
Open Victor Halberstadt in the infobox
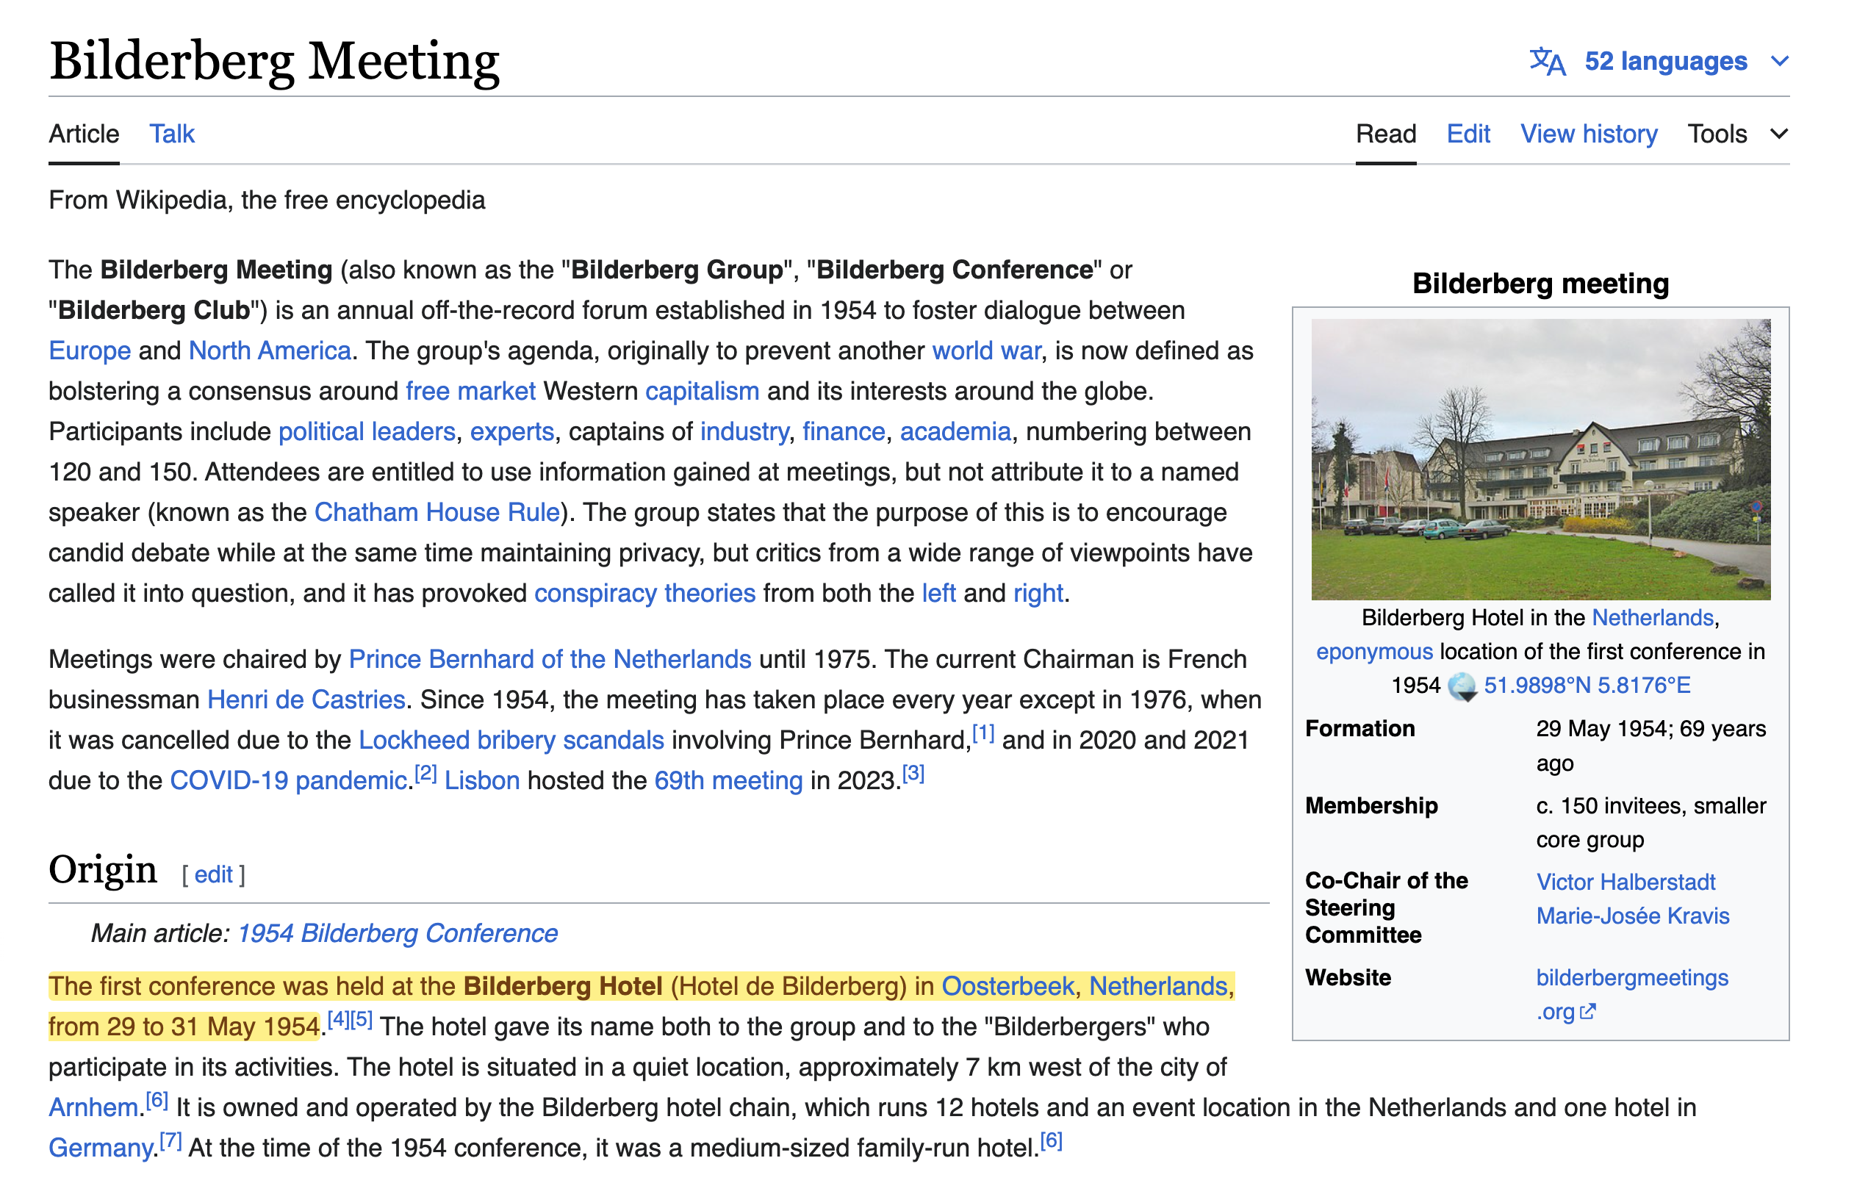(x=1625, y=882)
